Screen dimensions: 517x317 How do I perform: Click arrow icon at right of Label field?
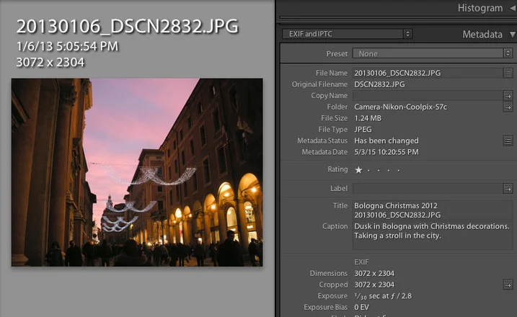click(508, 189)
